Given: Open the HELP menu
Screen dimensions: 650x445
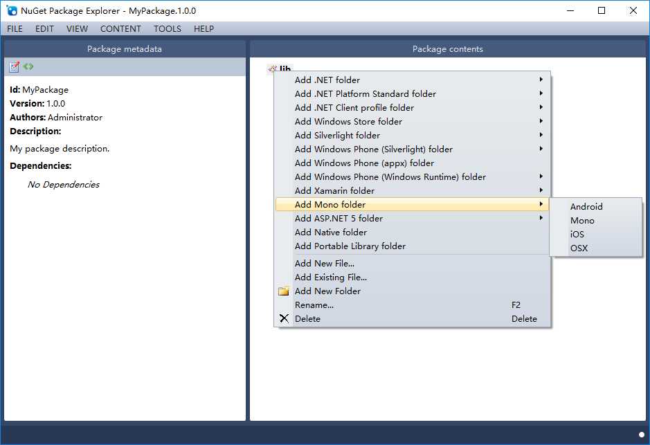Looking at the screenshot, I should click(x=204, y=28).
